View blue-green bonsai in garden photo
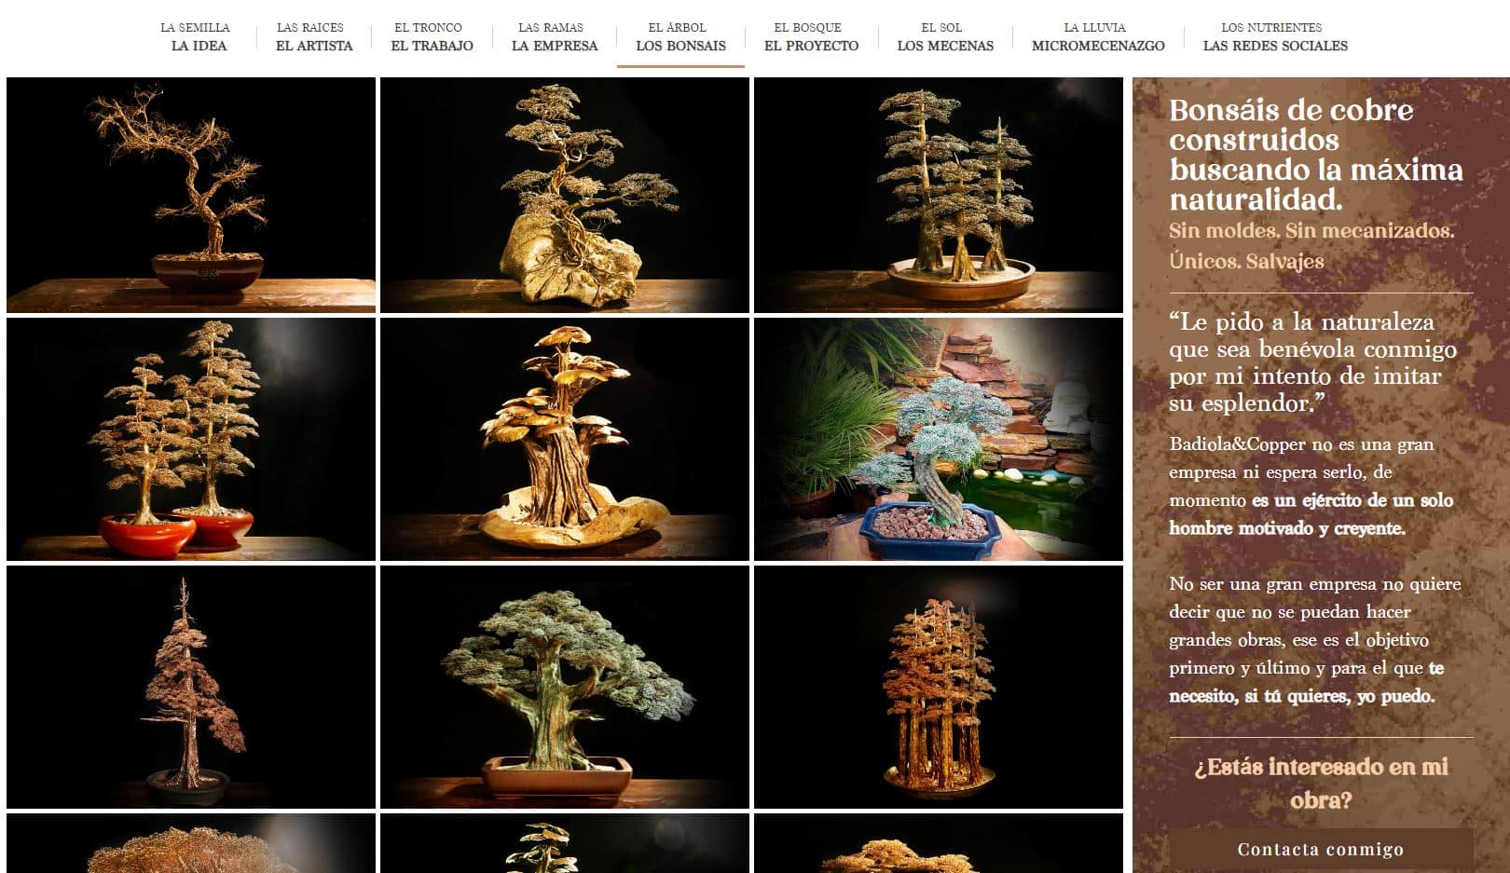 pos(939,440)
